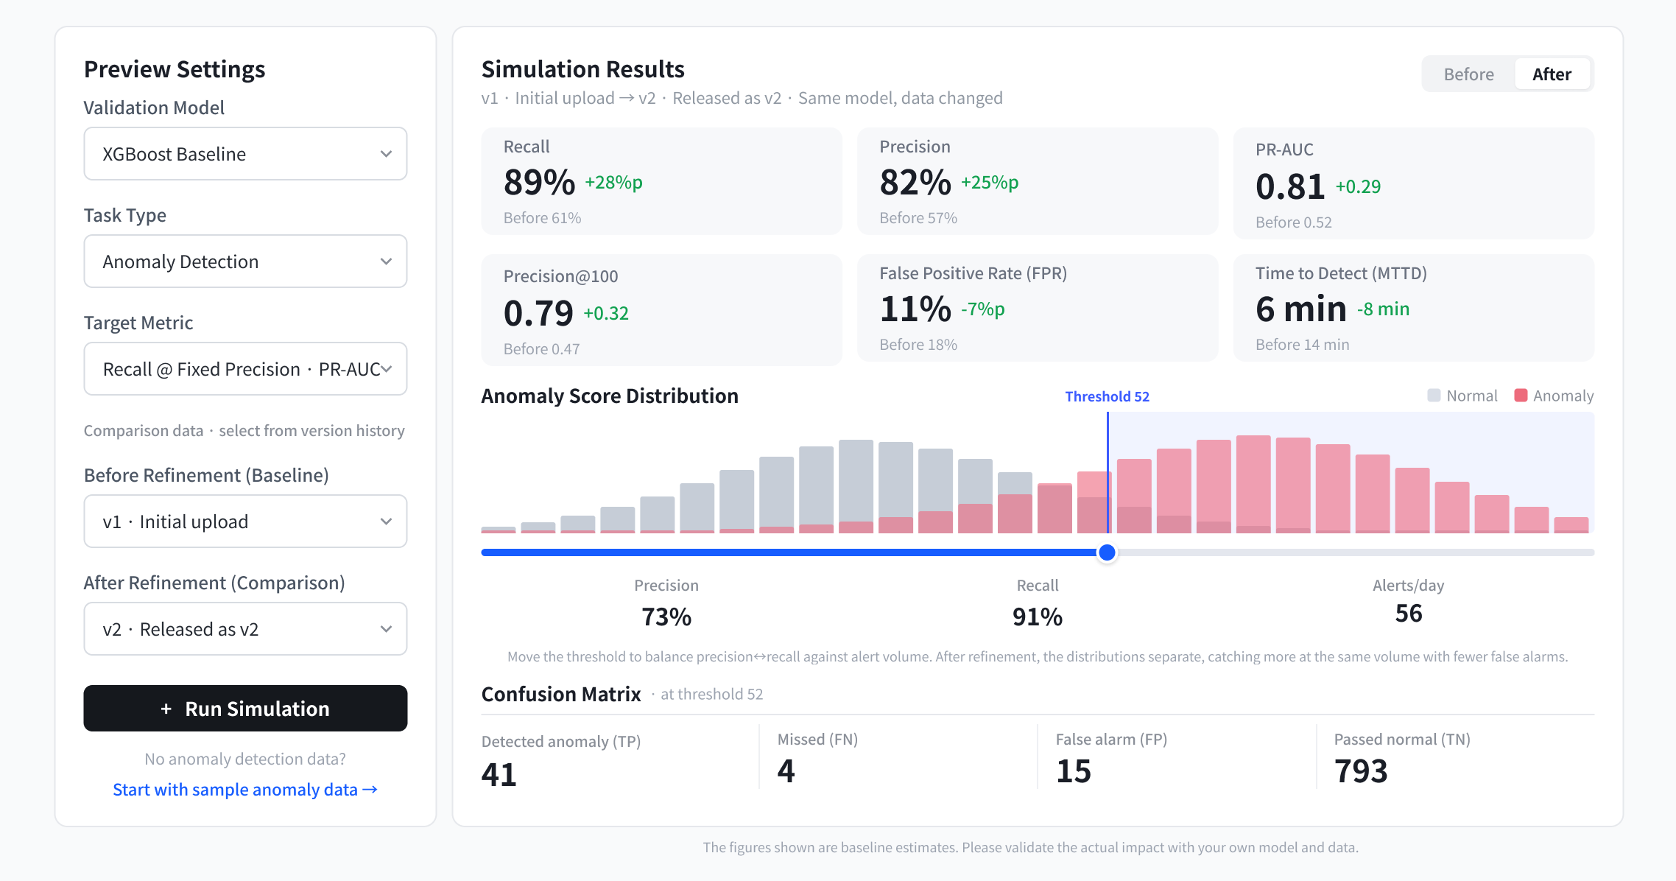Viewport: 1676px width, 881px height.
Task: Click the Normal legend color square
Action: point(1434,396)
